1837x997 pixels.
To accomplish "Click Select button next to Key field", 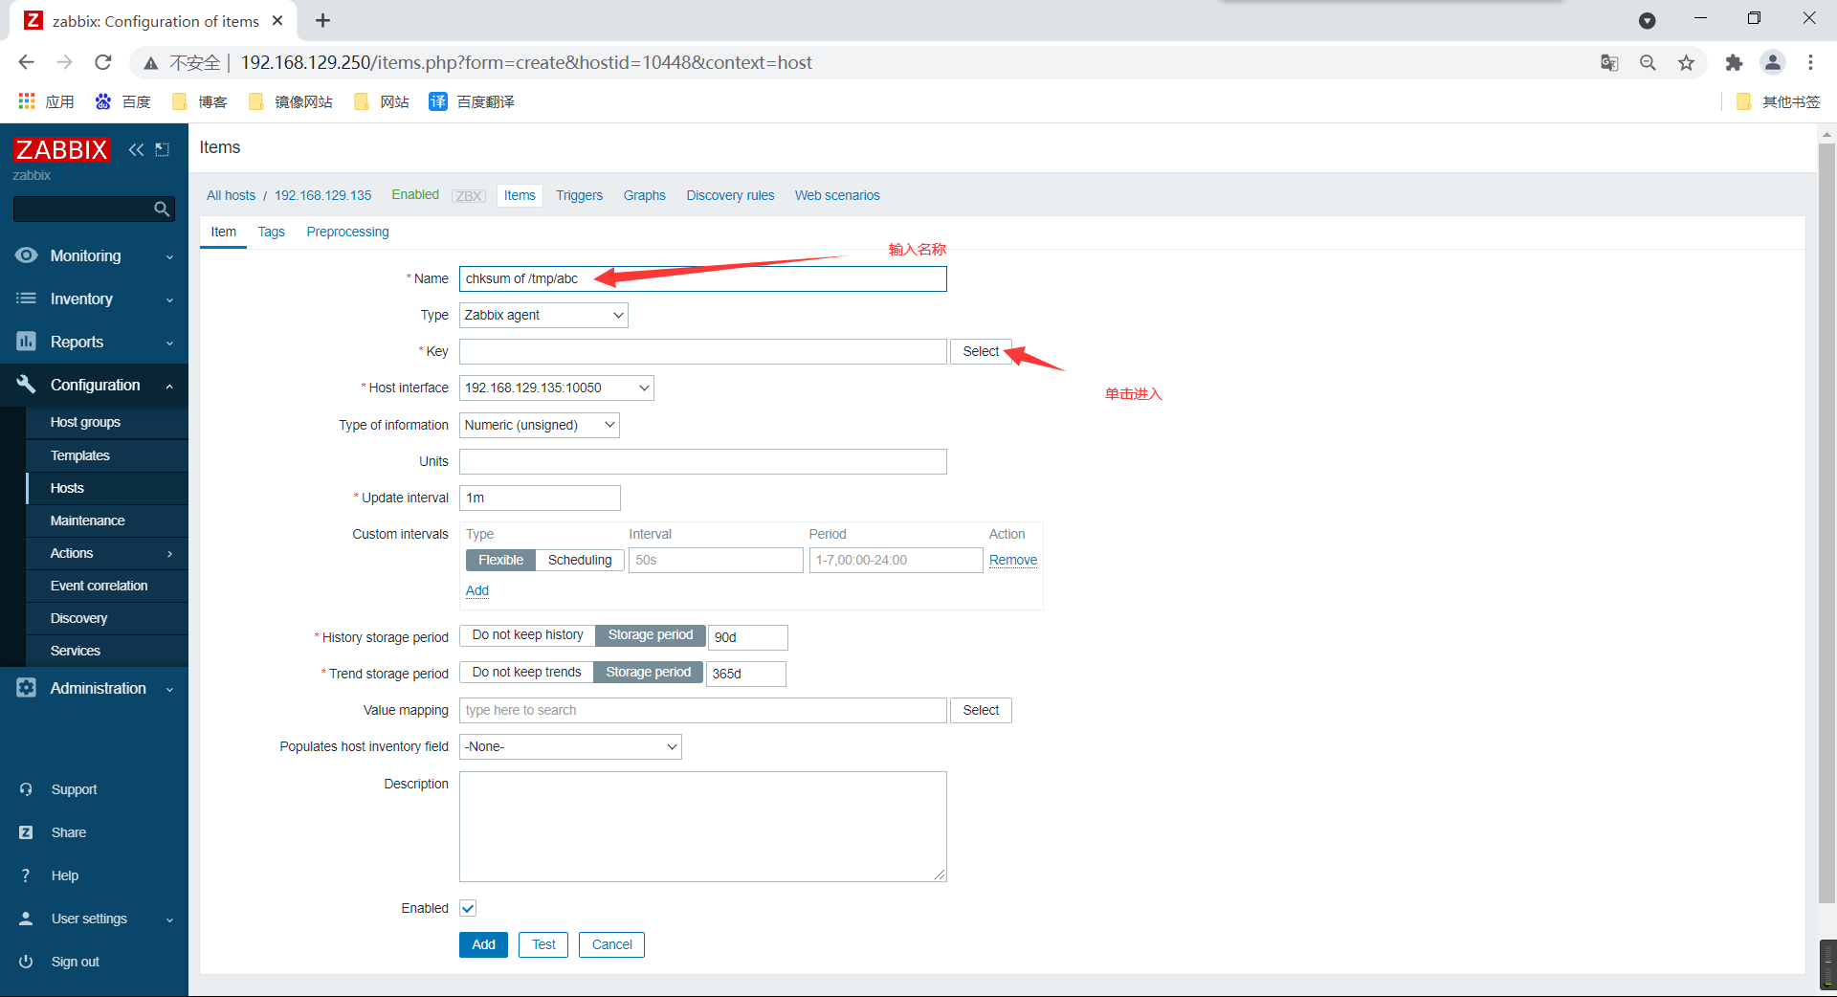I will pos(981,351).
